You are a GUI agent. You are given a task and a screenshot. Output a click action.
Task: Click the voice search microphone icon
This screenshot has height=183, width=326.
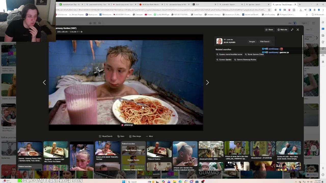(x=90, y=23)
